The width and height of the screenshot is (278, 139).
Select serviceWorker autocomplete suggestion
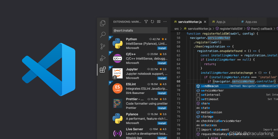coord(237,90)
